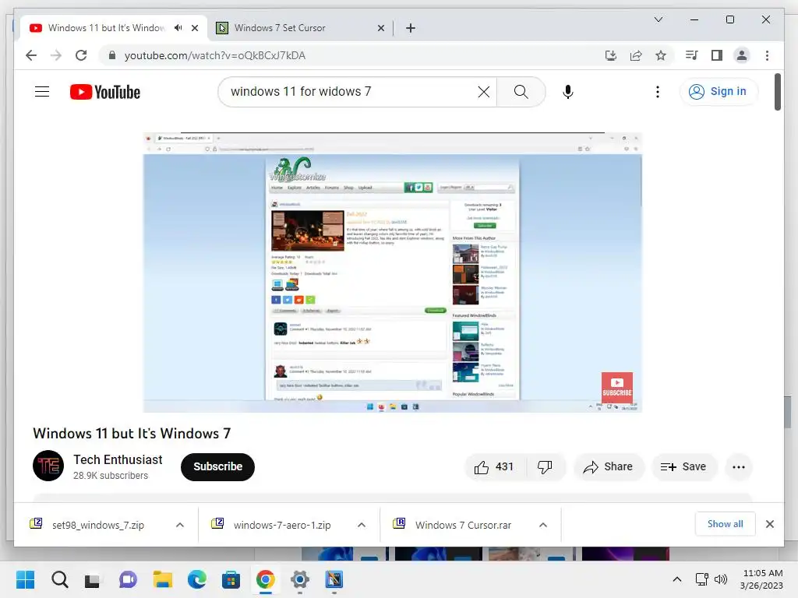The height and width of the screenshot is (598, 798).
Task: Open Chrome side panel
Action: [x=717, y=55]
